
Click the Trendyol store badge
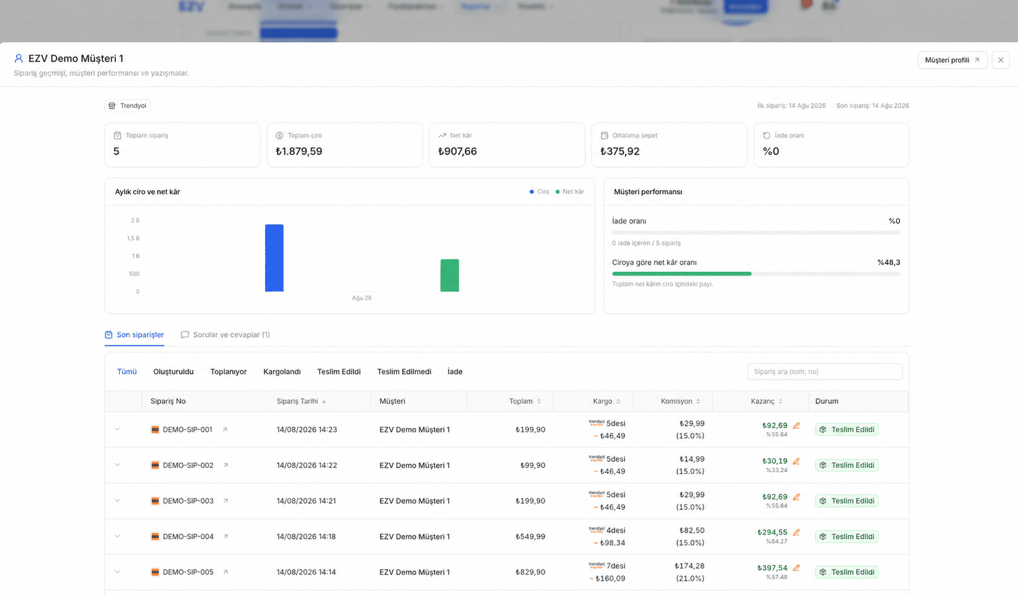[x=127, y=106]
